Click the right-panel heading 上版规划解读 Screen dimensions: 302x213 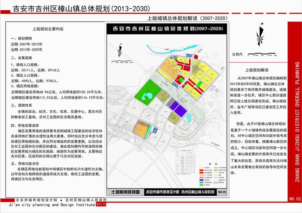[257, 70]
